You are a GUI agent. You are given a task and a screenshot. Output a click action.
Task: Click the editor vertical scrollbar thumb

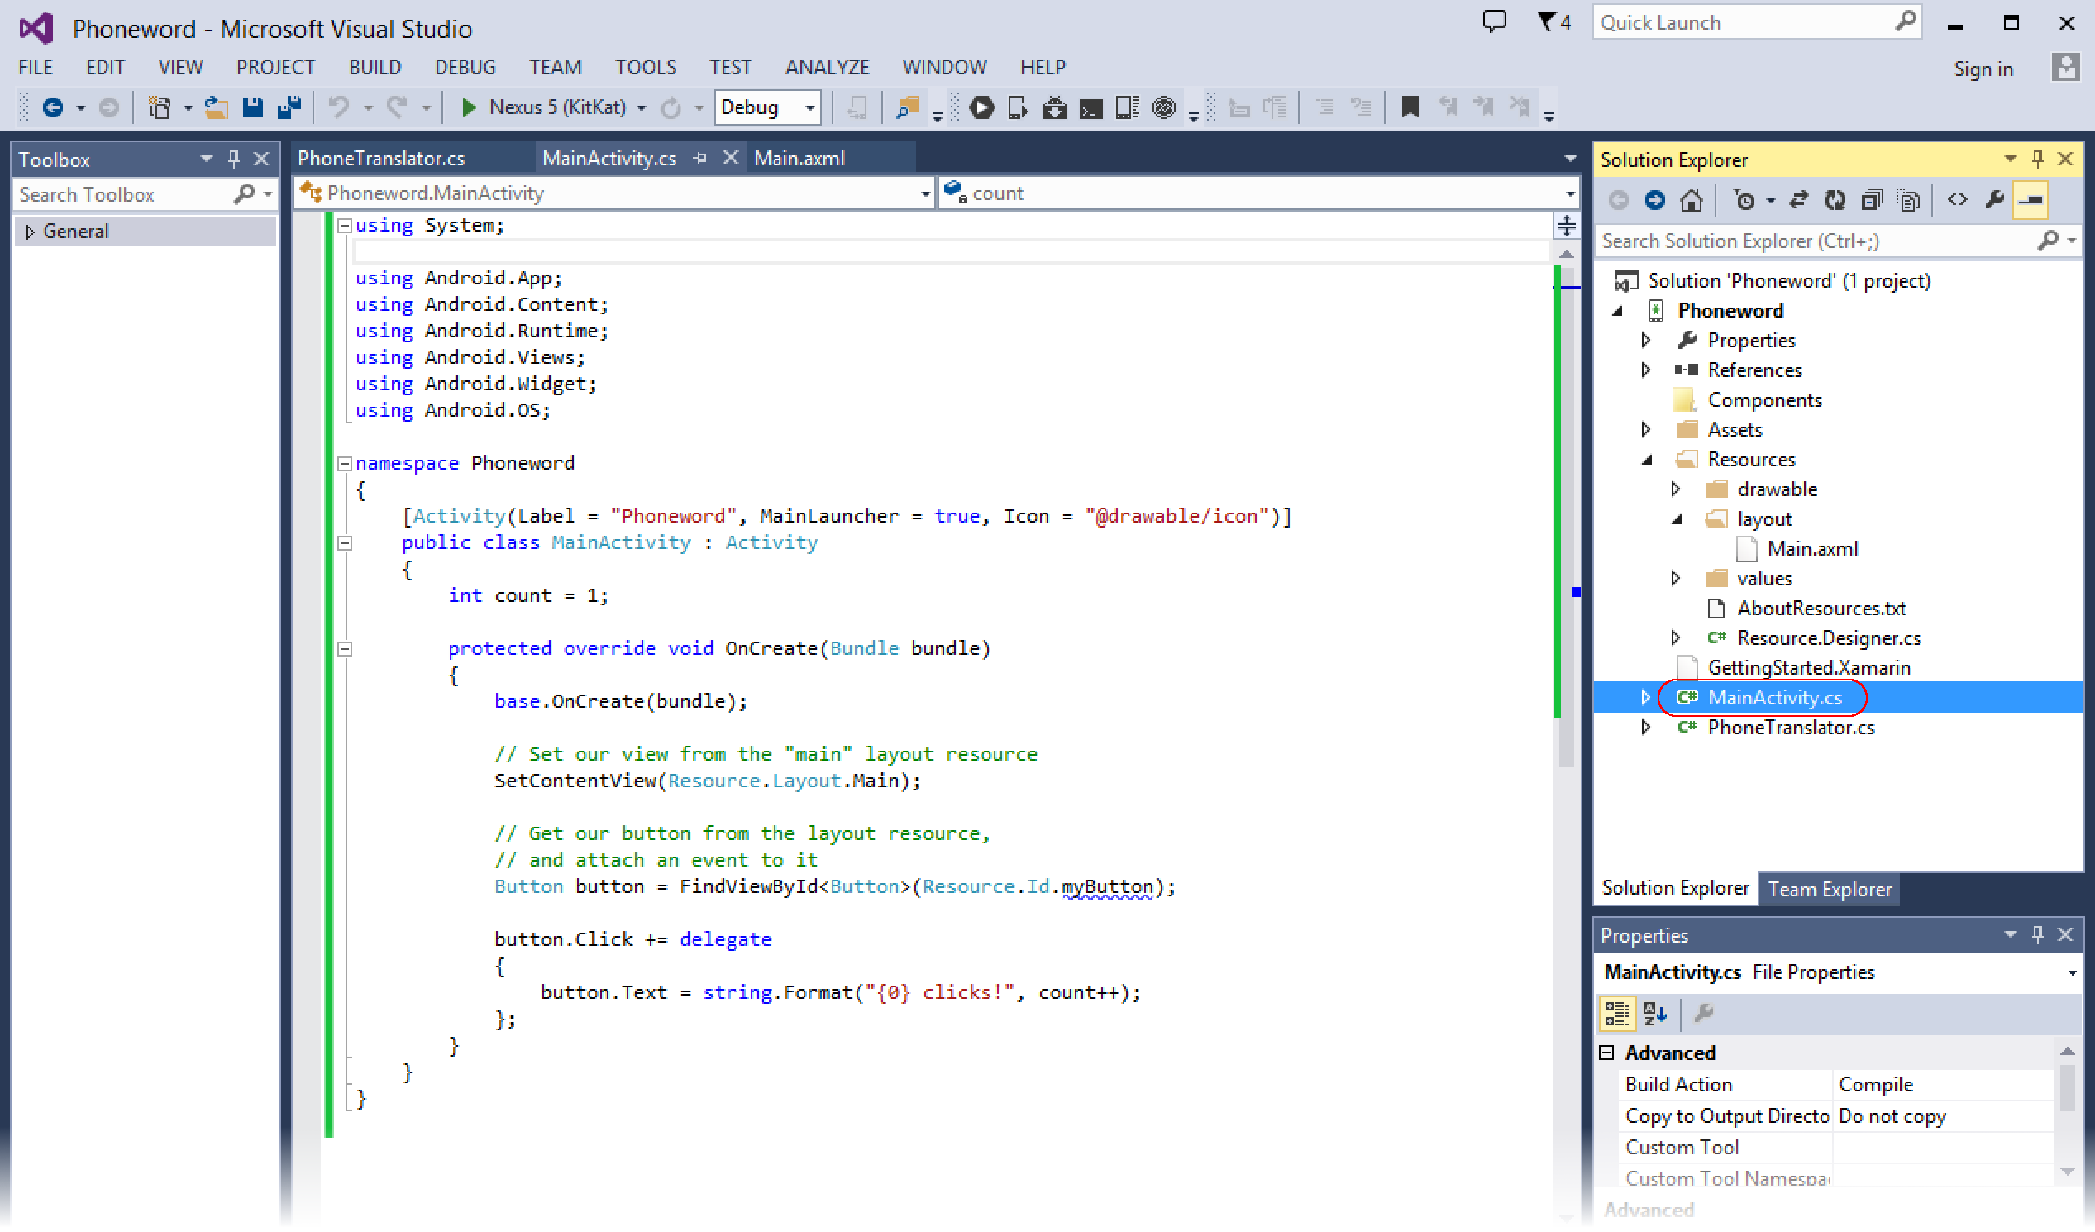pos(1565,515)
